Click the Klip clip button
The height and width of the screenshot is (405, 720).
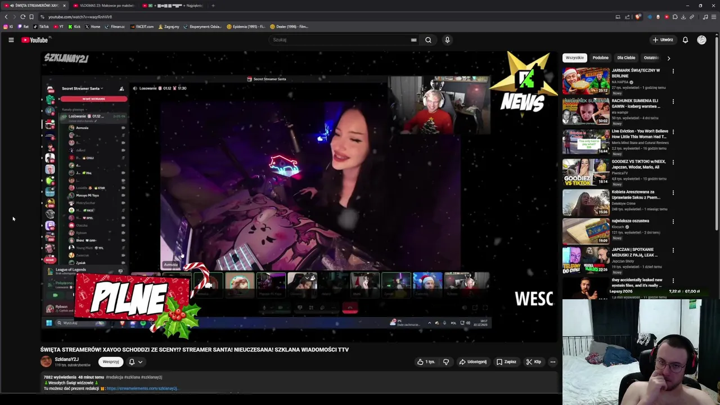(x=534, y=362)
